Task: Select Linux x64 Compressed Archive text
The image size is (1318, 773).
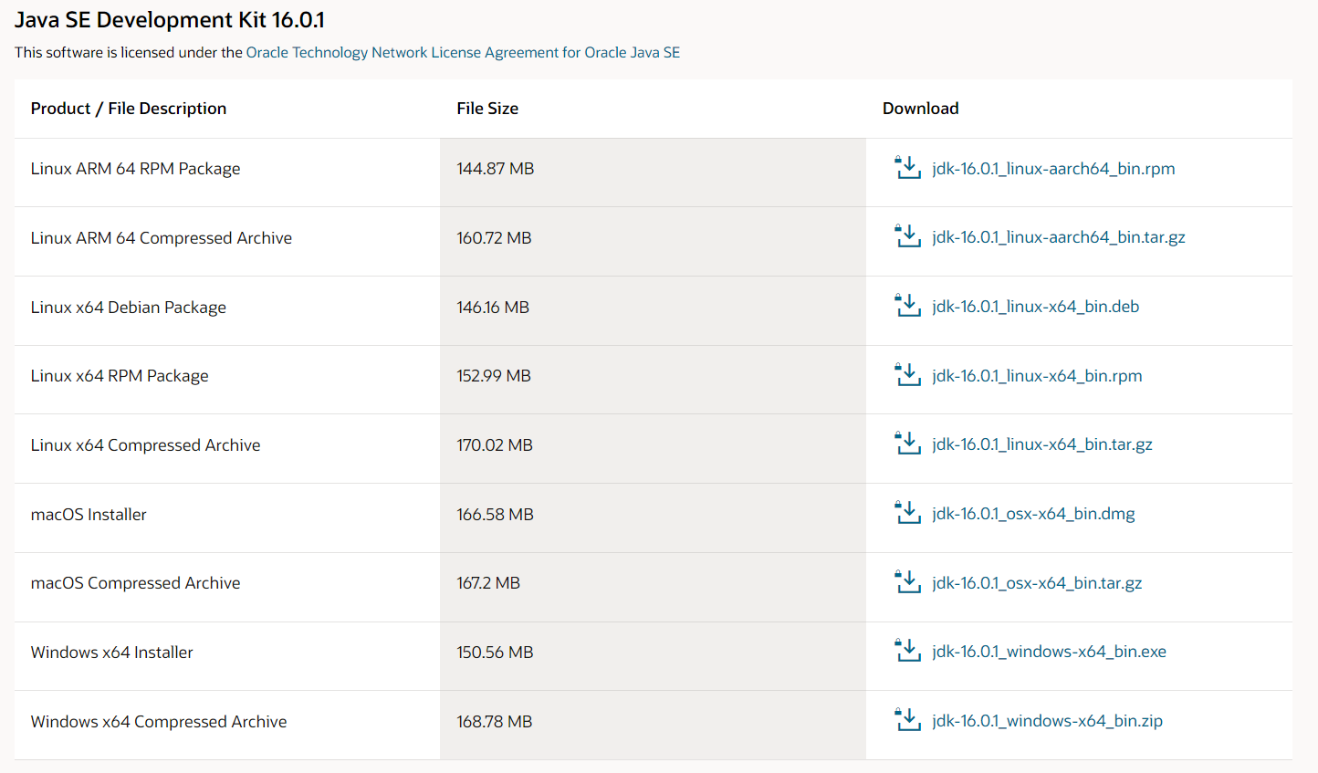Action: pyautogui.click(x=146, y=445)
